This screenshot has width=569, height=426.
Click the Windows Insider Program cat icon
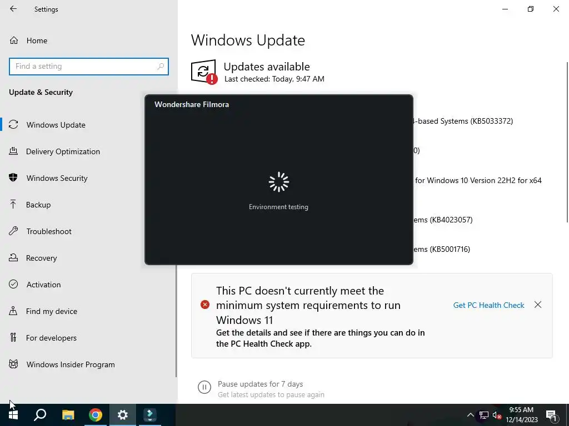coord(13,364)
